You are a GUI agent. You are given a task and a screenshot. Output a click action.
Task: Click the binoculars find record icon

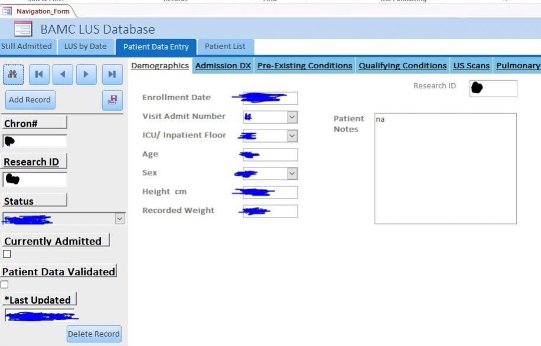pos(13,74)
